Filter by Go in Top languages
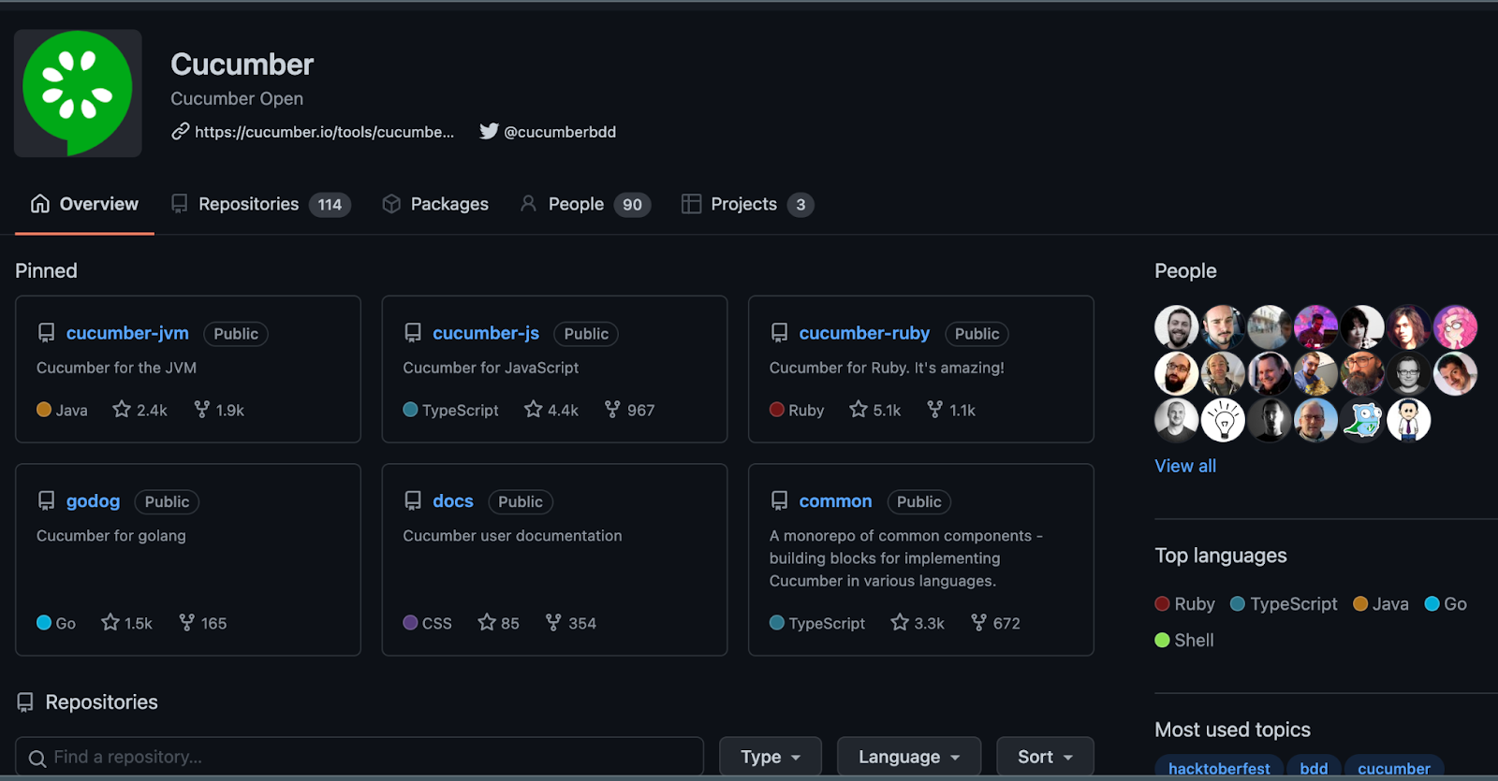 click(x=1446, y=604)
